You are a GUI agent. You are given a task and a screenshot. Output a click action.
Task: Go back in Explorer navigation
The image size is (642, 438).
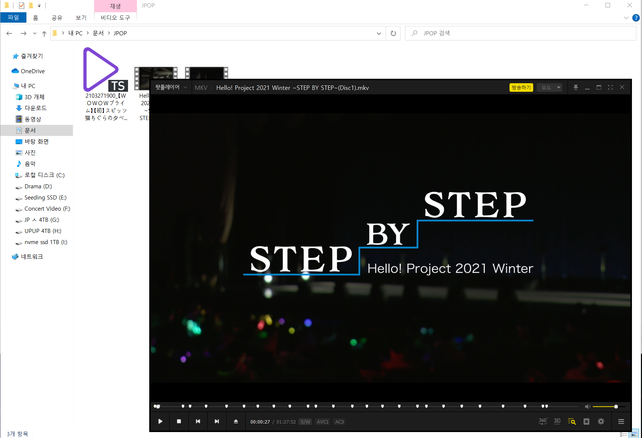pos(9,33)
